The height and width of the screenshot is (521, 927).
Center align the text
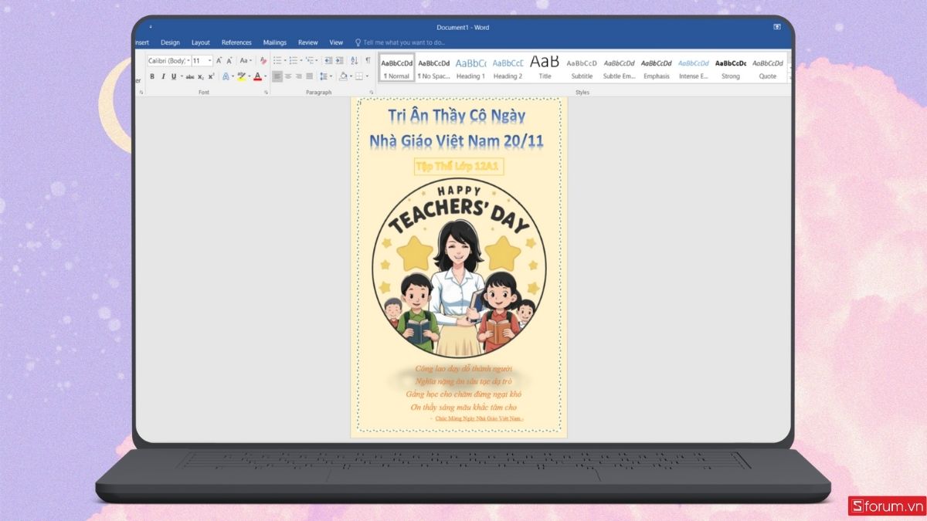pyautogui.click(x=288, y=76)
